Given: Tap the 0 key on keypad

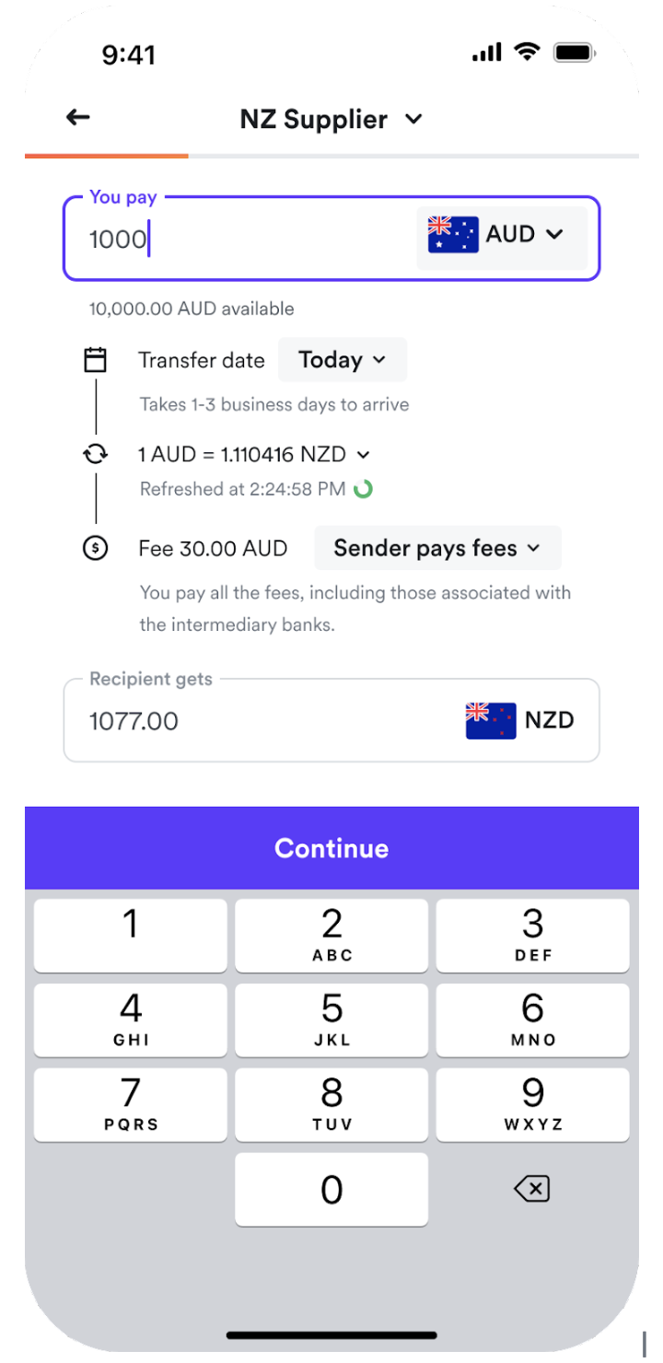Looking at the screenshot, I should point(331,1190).
